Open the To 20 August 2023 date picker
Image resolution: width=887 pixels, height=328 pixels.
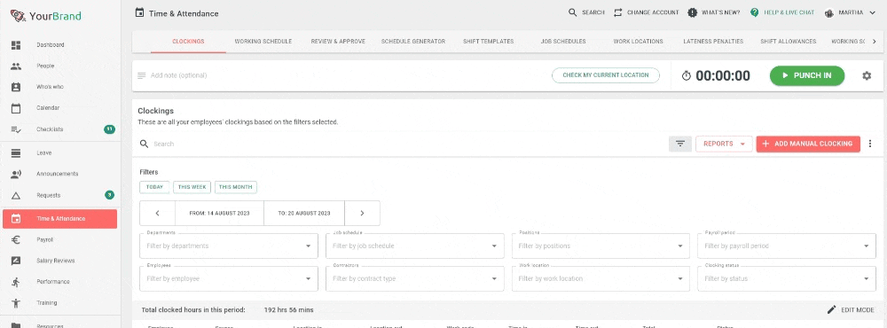click(x=303, y=213)
